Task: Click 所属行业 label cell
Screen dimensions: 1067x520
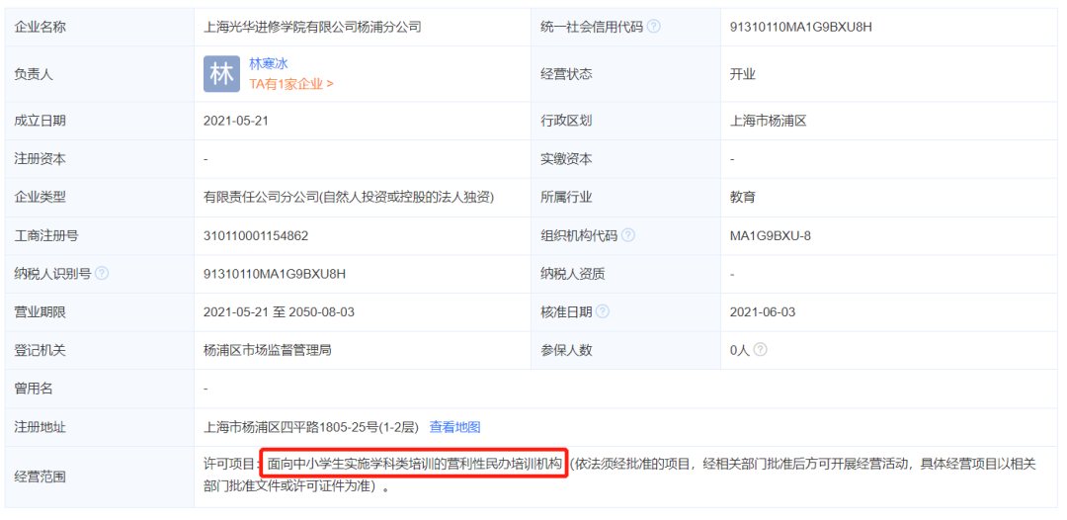Action: [625, 198]
